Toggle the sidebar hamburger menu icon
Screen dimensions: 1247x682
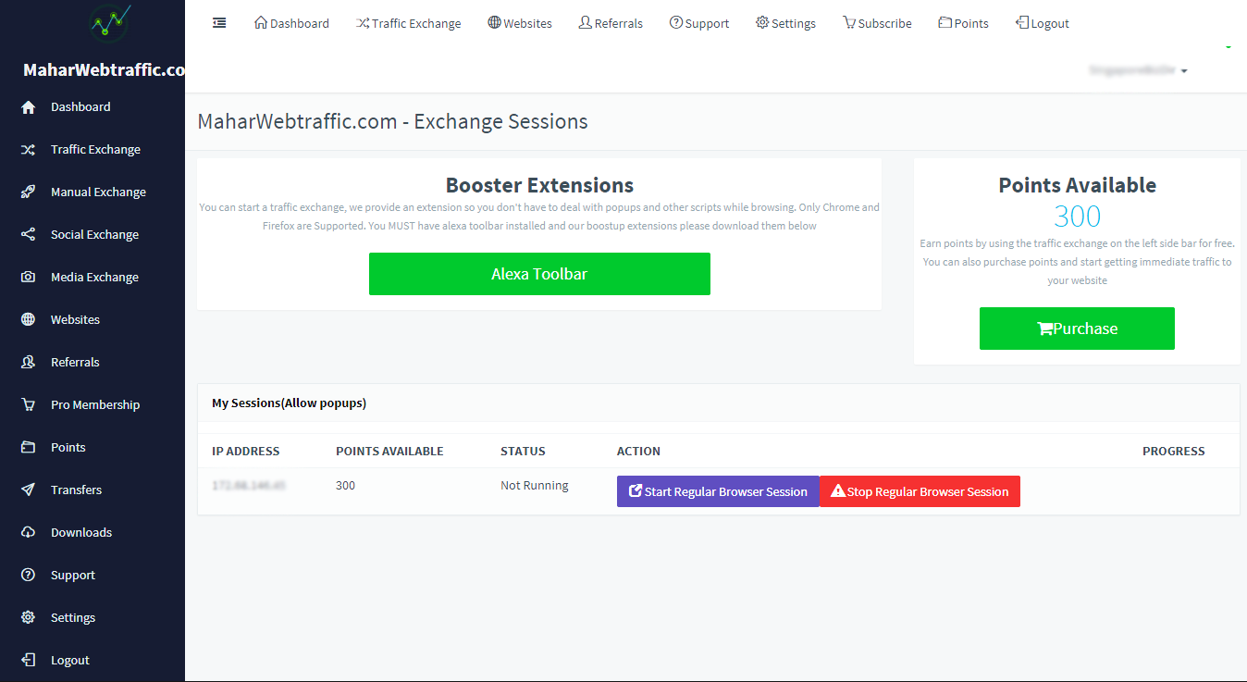(219, 23)
